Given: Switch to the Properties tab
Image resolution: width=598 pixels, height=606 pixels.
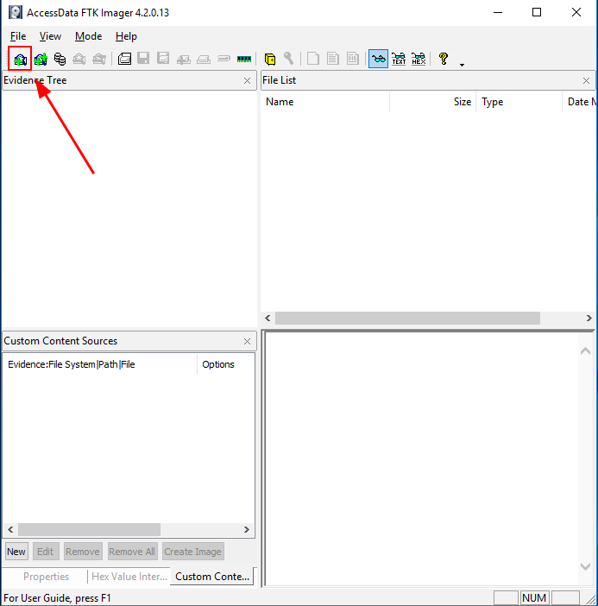Looking at the screenshot, I should click(x=46, y=577).
